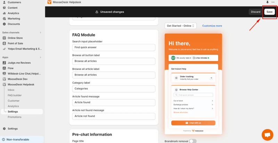This screenshot has height=143, width=278.
Task: Click the Non-transferable banner
Action: coord(22,140)
